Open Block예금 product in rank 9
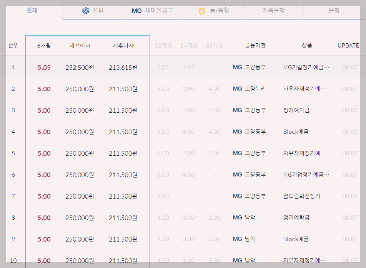 pos(296,239)
